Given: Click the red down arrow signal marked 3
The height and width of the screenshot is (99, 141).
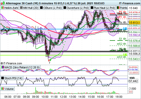Looking at the screenshot, I should pyautogui.click(x=62, y=40).
